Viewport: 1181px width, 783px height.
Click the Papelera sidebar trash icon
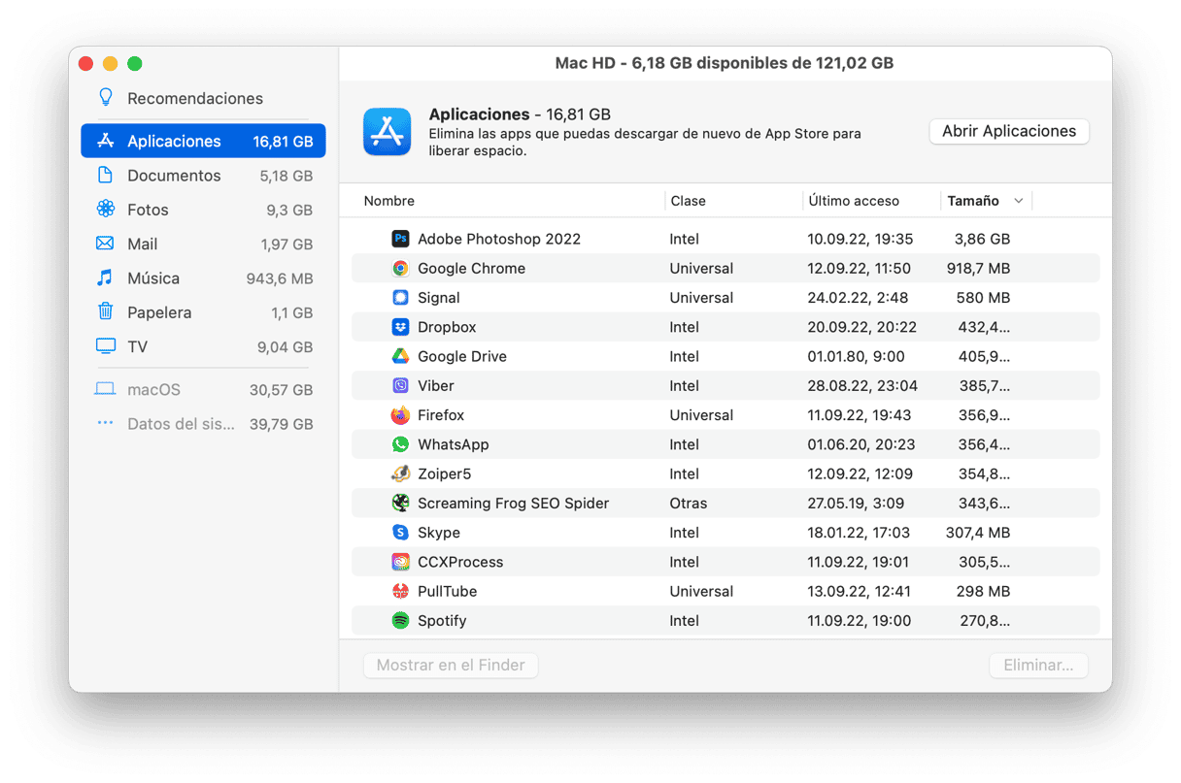(x=106, y=311)
